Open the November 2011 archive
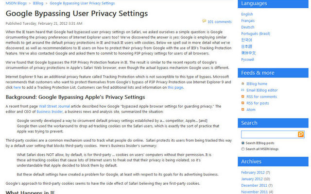Viewport: 311px width, 194px height. (x=254, y=192)
